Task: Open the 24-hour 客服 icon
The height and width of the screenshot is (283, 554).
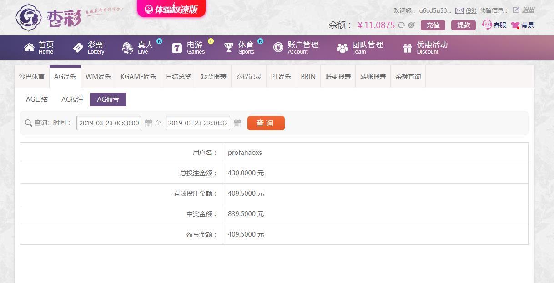Action: [487, 25]
